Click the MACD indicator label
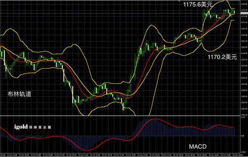The height and width of the screenshot is (157, 248). pyautogui.click(x=198, y=147)
